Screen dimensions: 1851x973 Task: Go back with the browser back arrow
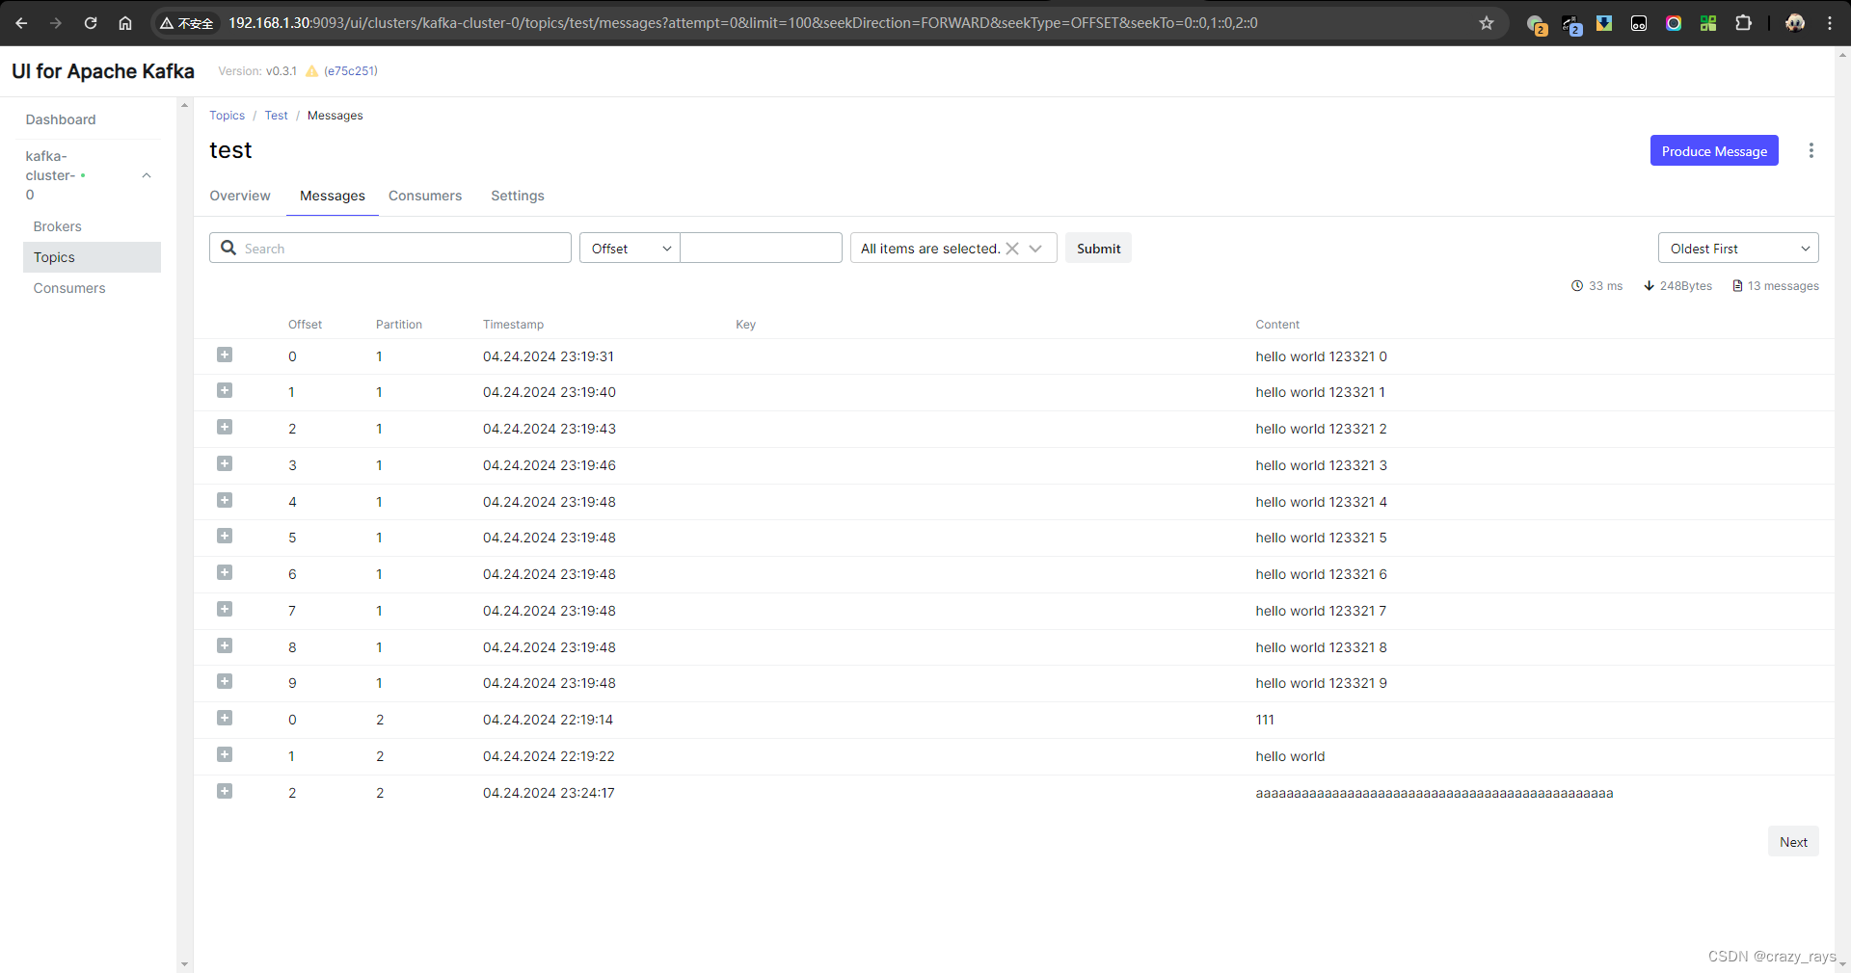21,23
